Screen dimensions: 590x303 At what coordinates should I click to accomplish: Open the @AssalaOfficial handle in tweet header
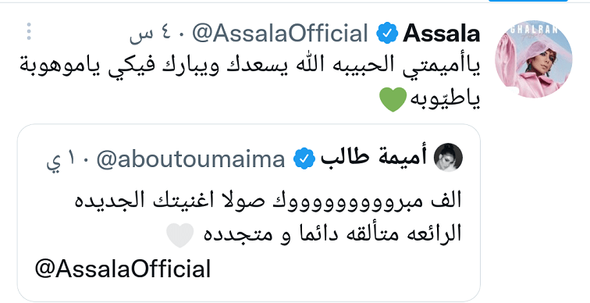click(280, 34)
